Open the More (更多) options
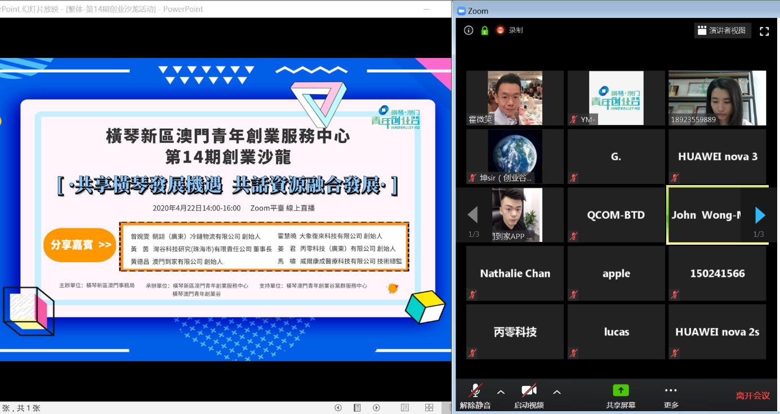Screen dimensions: 780x414 click(671, 390)
